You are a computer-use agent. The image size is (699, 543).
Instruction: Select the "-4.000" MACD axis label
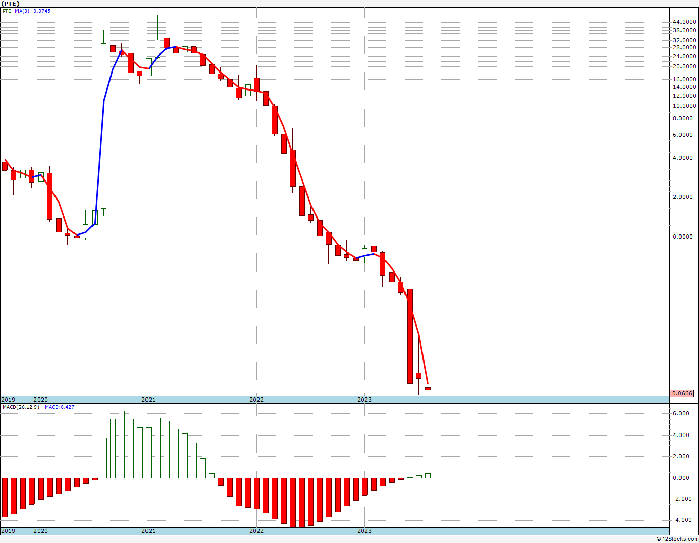[682, 520]
